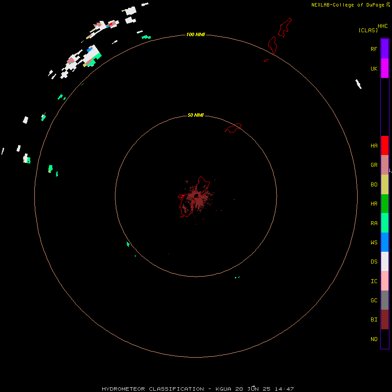Click the DS white legend swatch
The image size is (392, 392).
385,261
